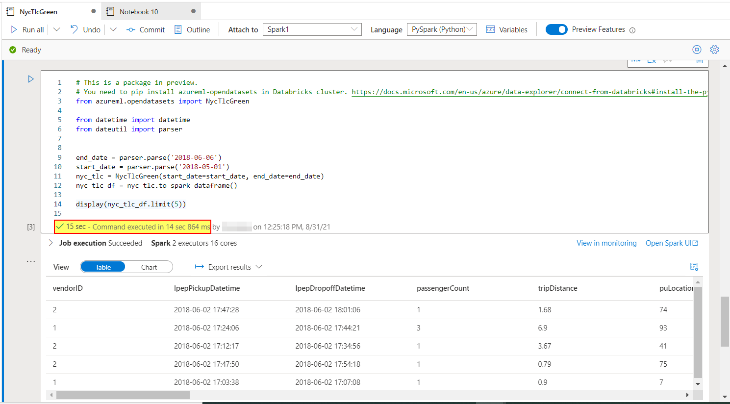Viewport: 730px width, 404px height.
Task: Click the lpepPickupDatetime column header
Action: tap(207, 288)
